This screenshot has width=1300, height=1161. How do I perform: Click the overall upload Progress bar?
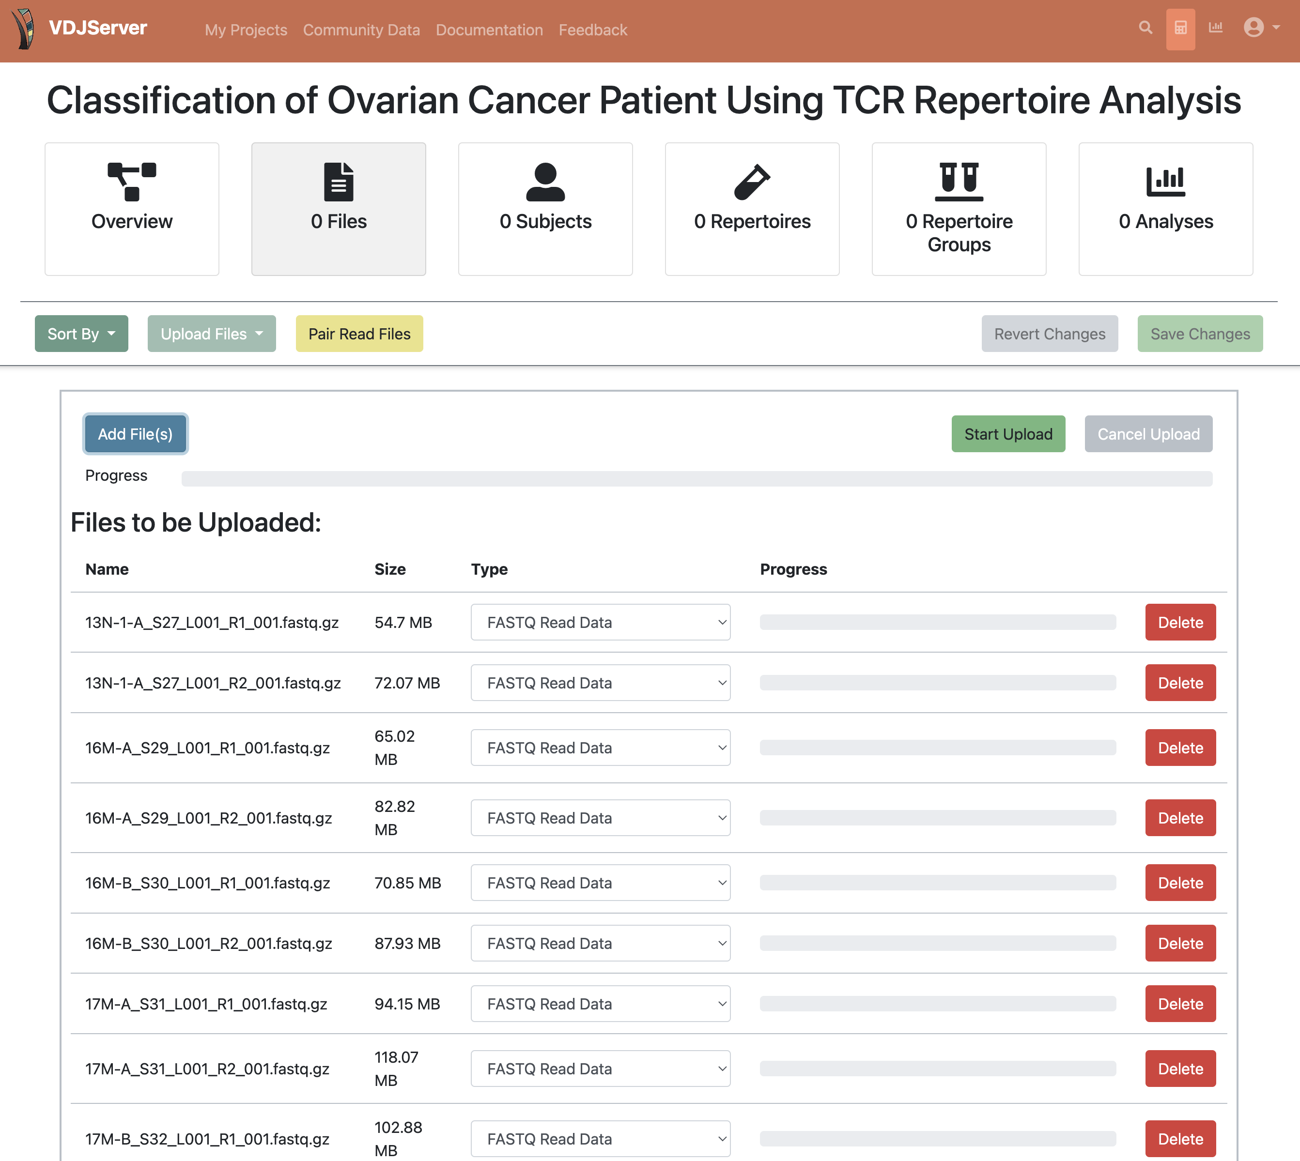(696, 478)
